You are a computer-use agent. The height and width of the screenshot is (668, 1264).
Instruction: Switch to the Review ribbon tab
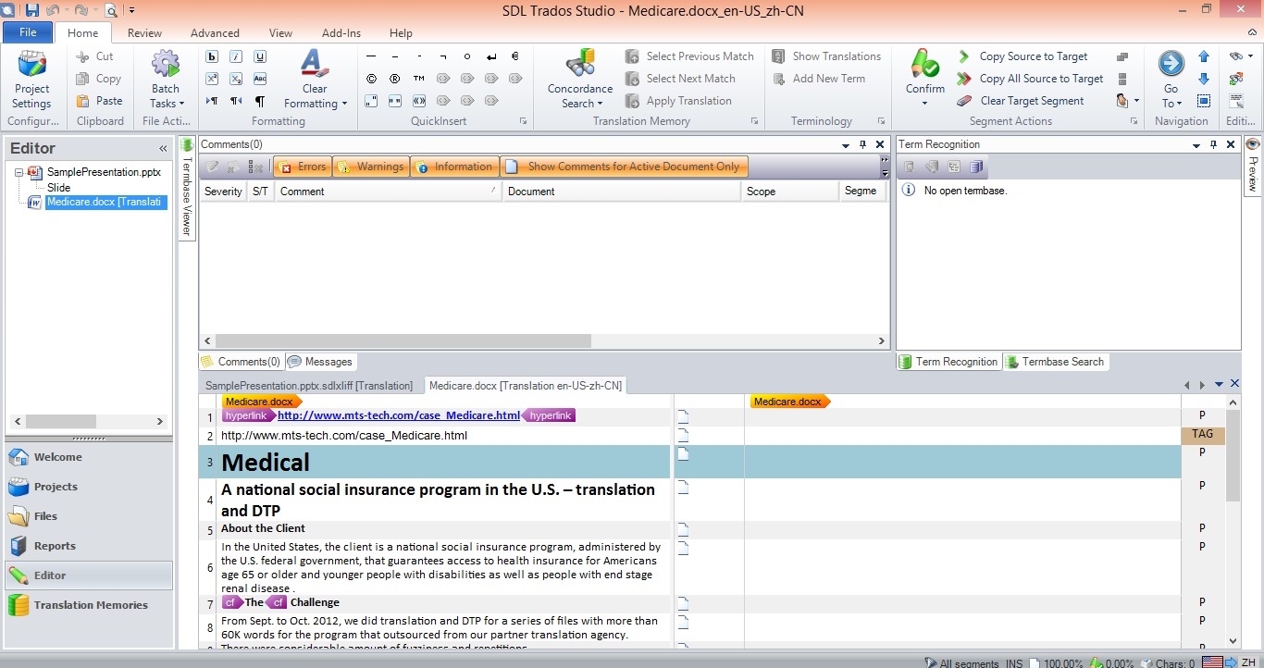pos(145,32)
